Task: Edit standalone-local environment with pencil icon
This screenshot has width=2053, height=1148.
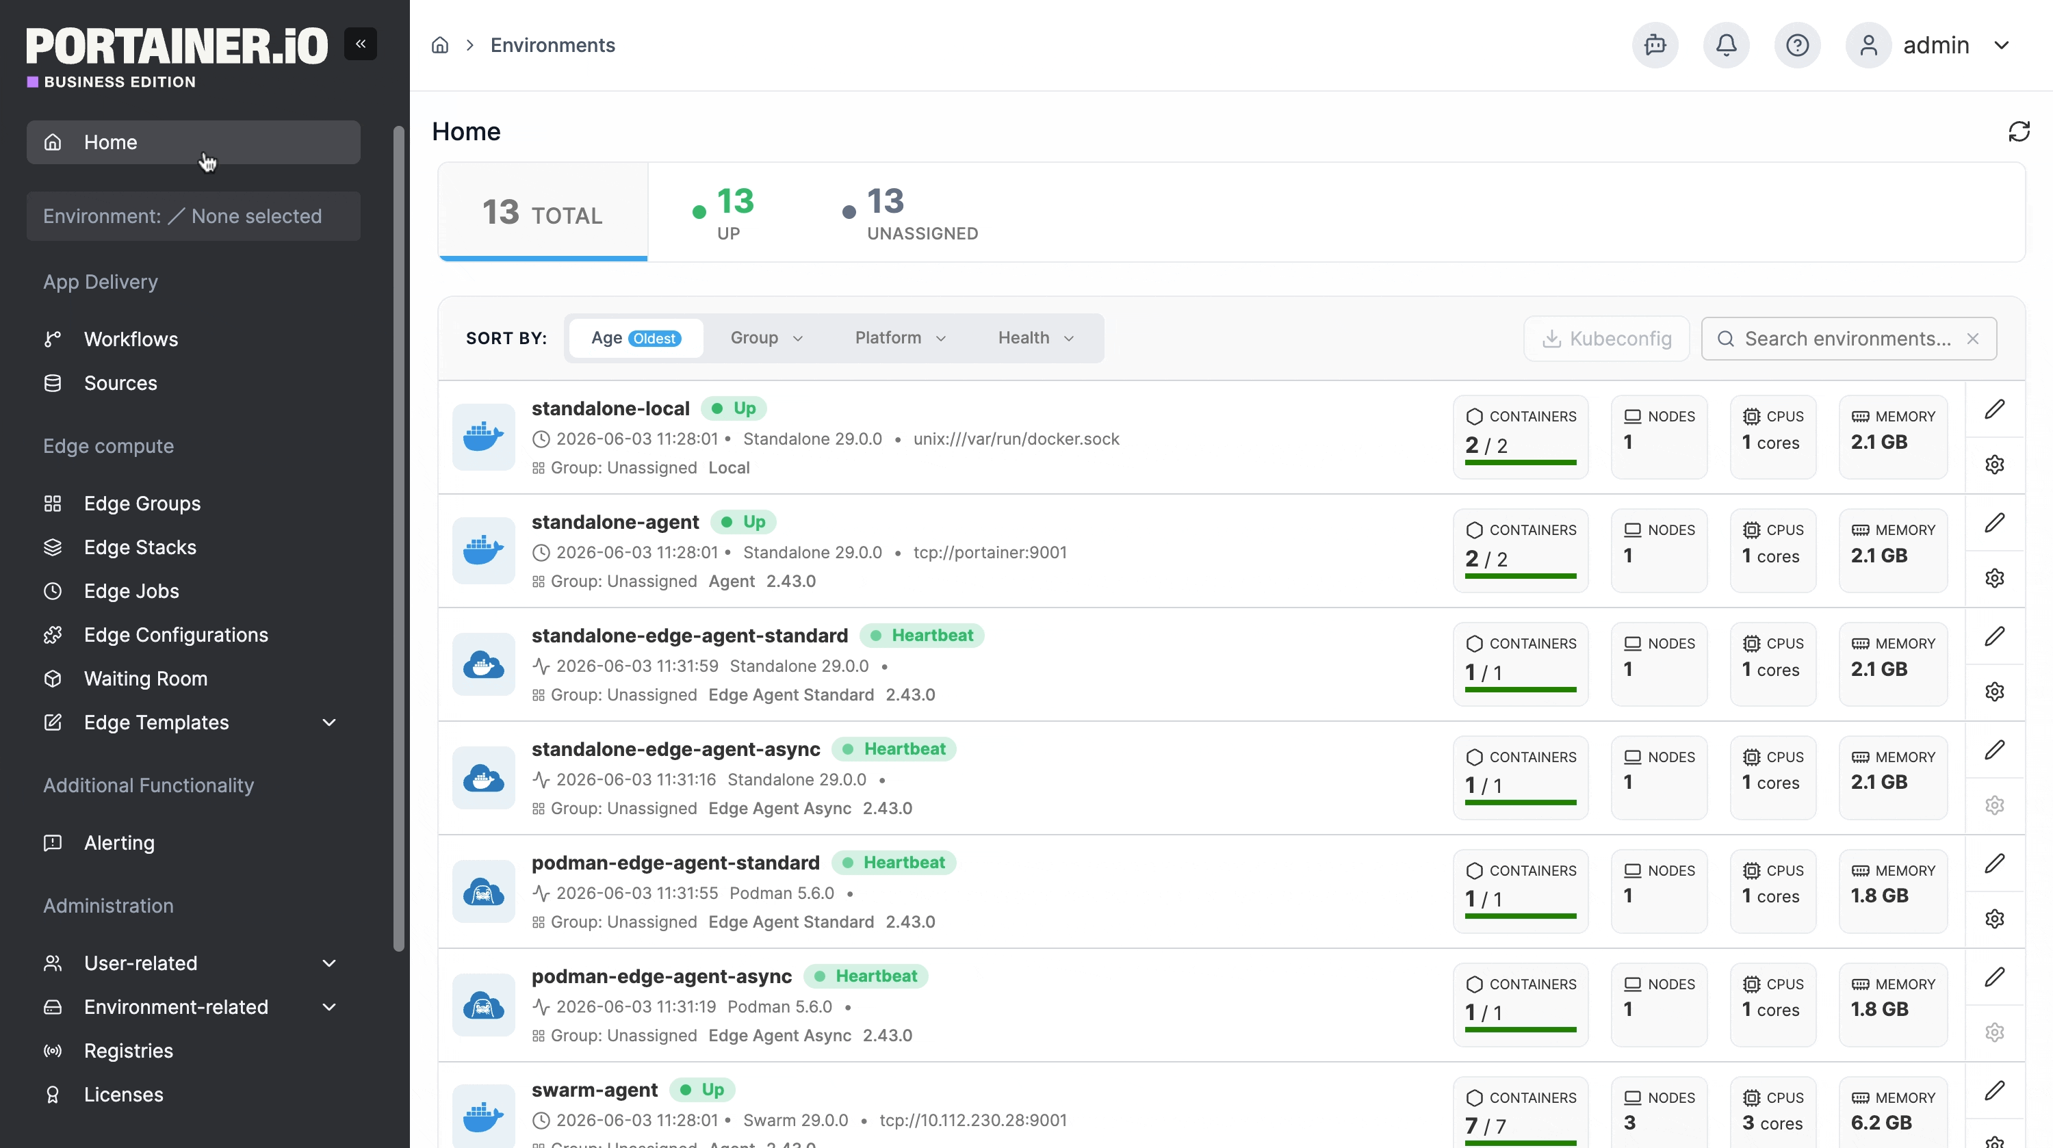Action: 1994,410
